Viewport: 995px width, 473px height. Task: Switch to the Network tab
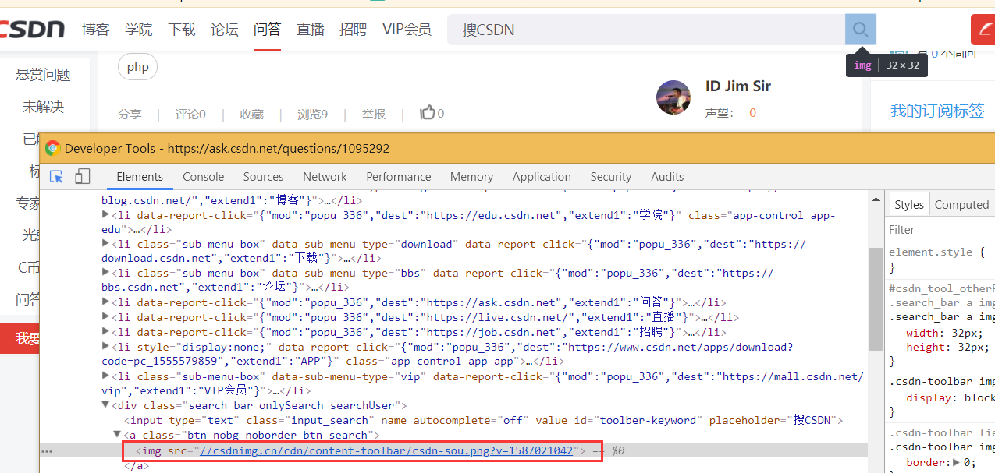(325, 177)
